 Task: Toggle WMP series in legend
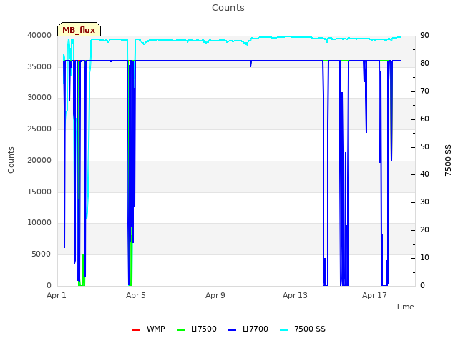tap(149, 329)
